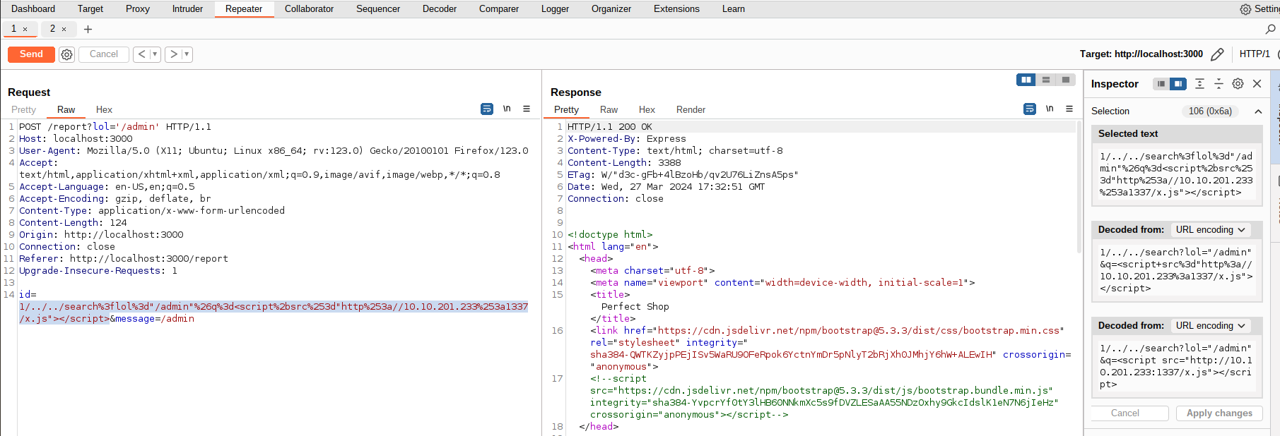Open the Logger tab
The width and height of the screenshot is (1280, 436).
(555, 9)
